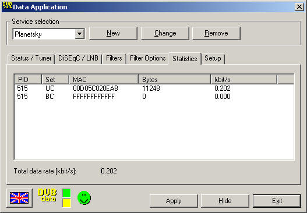
Task: Click the Bytes value 11248
Action: tap(151, 88)
